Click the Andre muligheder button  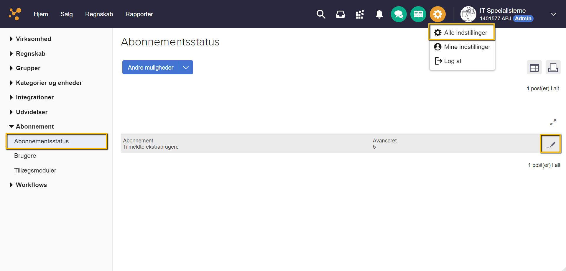point(150,68)
